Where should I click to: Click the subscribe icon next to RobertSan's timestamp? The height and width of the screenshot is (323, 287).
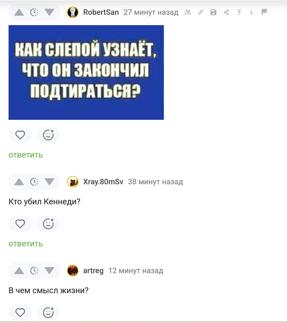coord(188,12)
